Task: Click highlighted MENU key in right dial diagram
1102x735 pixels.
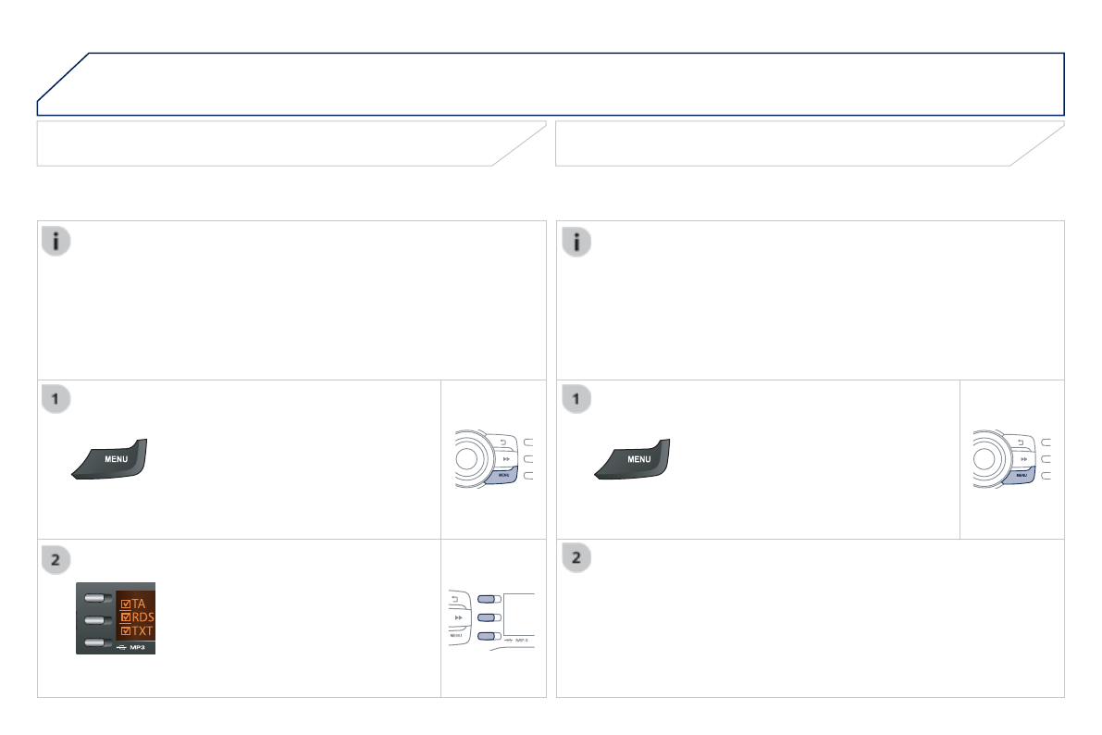Action: pos(1022,474)
